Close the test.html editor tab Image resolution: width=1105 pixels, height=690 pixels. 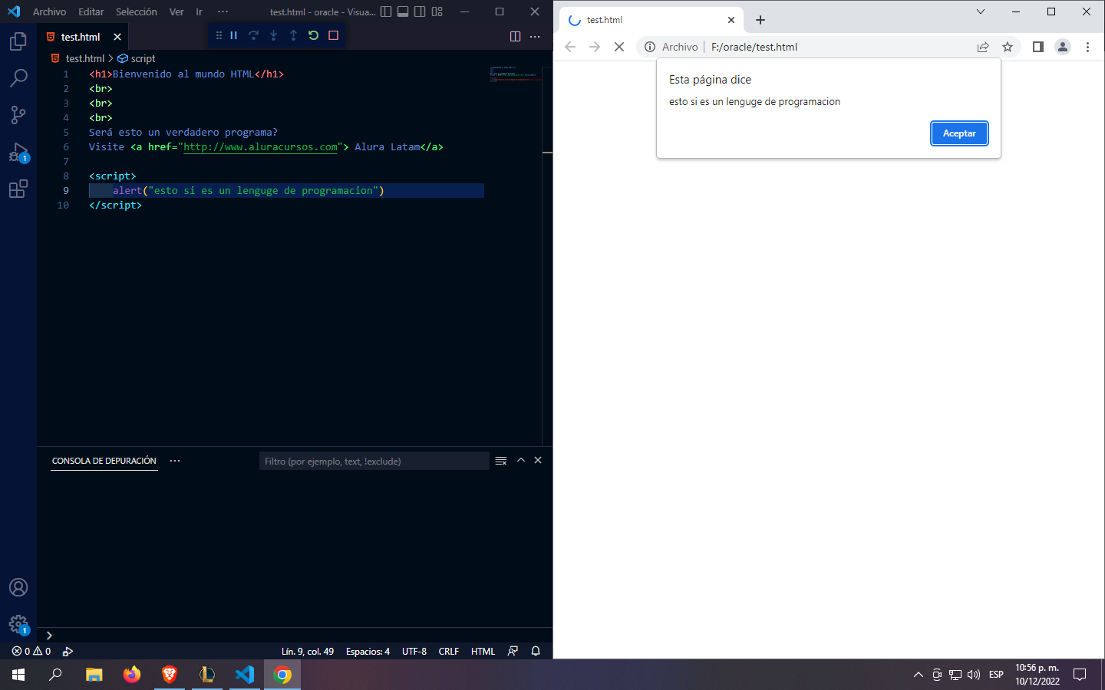(117, 37)
